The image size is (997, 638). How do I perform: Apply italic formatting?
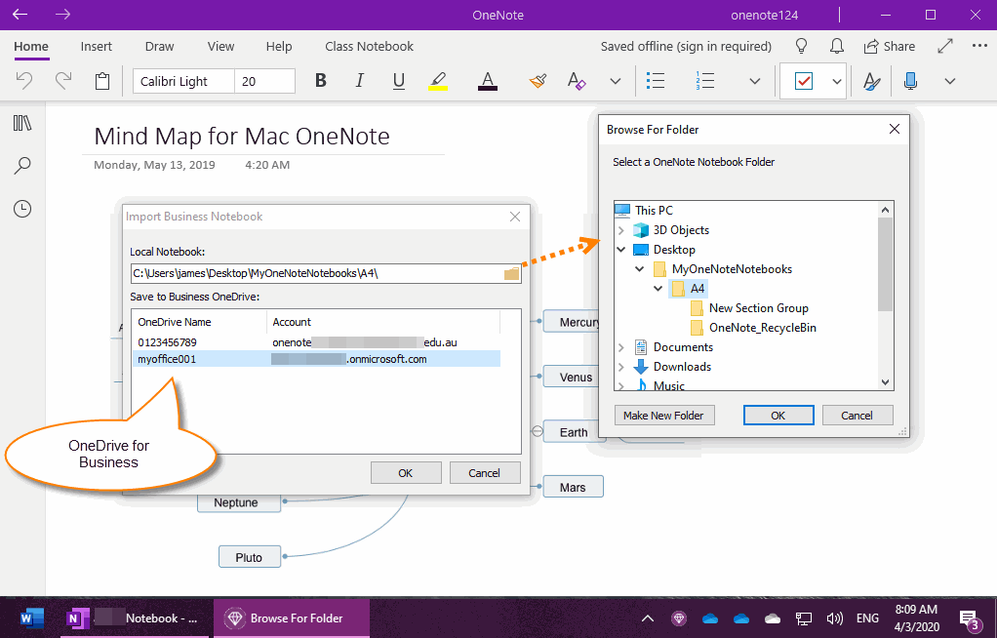[x=360, y=81]
